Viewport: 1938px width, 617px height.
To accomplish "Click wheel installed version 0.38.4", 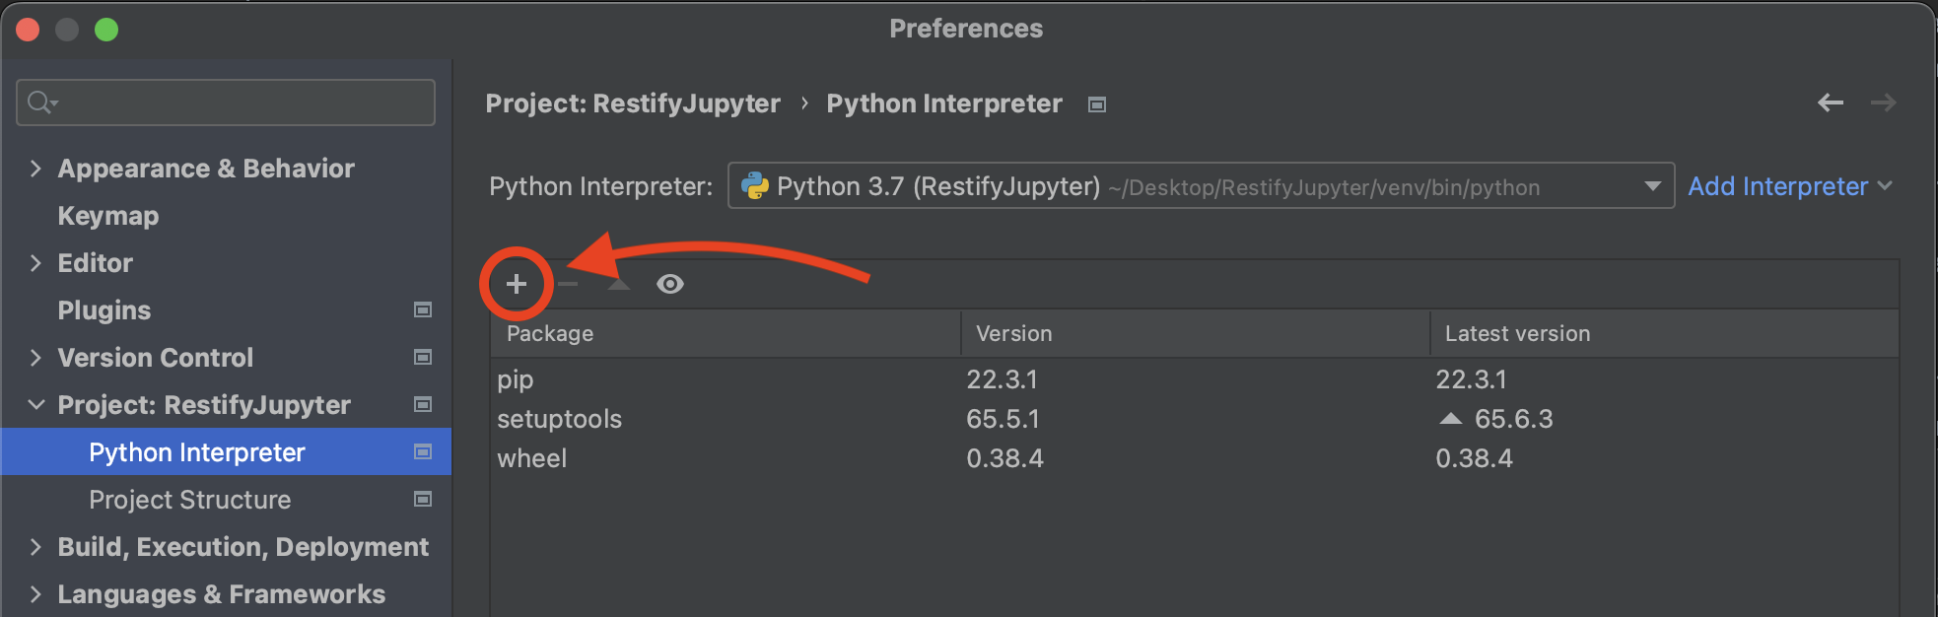I will pyautogui.click(x=1004, y=458).
